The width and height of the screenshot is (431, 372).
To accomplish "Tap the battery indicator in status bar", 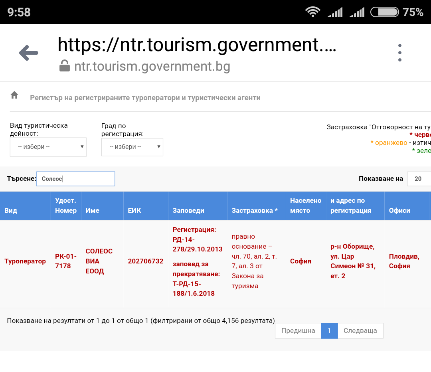I will [x=384, y=12].
